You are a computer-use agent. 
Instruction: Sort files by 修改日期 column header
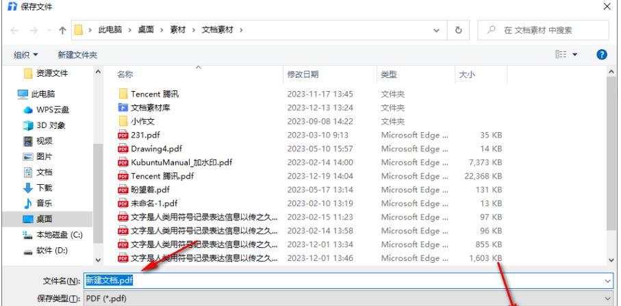[x=303, y=75]
